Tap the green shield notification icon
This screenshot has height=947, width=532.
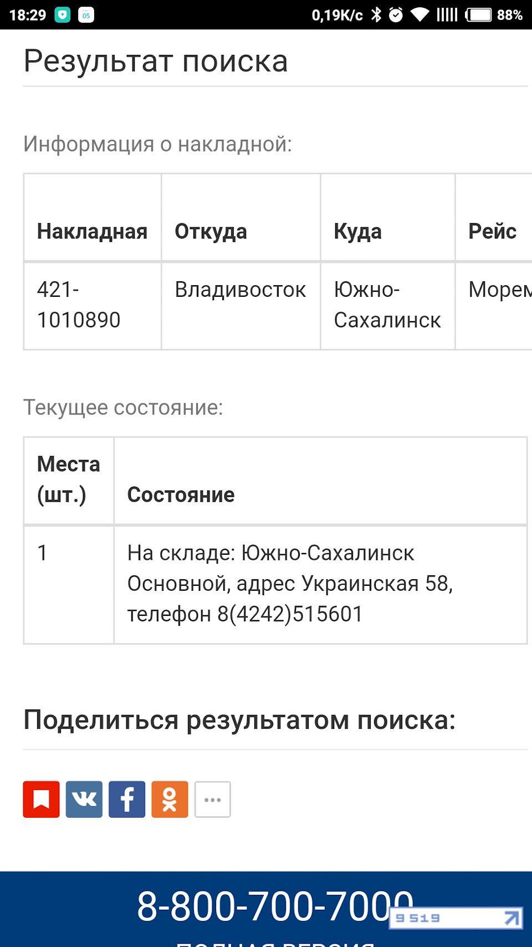pos(63,14)
